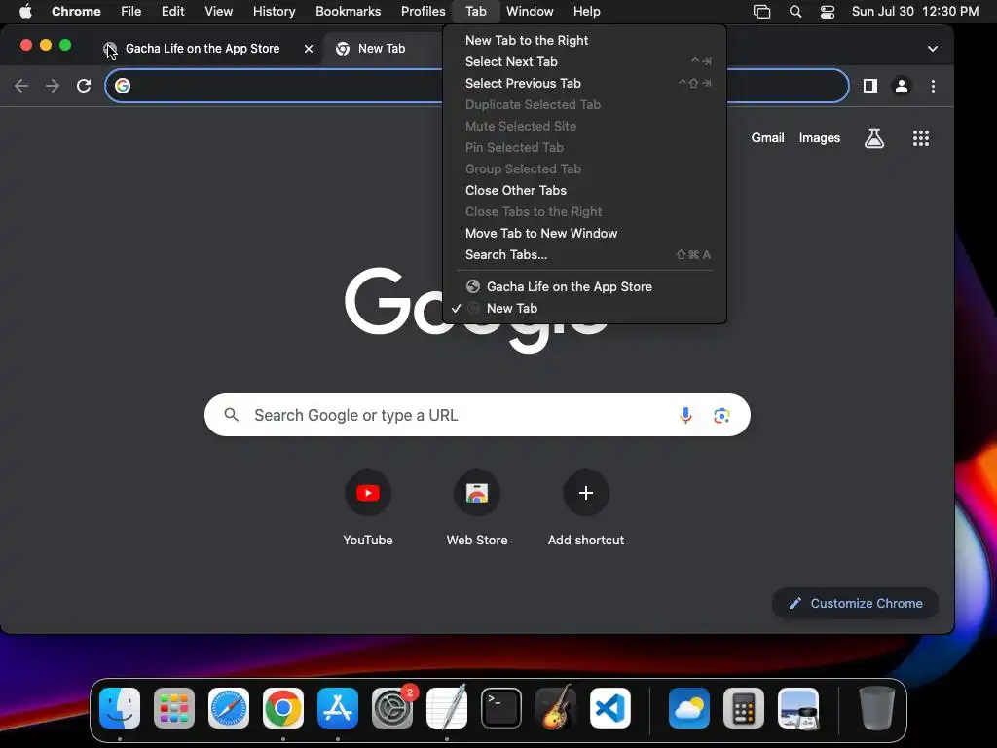Image resolution: width=997 pixels, height=748 pixels.
Task: Click the Stage Manager menu bar icon
Action: pos(761,12)
